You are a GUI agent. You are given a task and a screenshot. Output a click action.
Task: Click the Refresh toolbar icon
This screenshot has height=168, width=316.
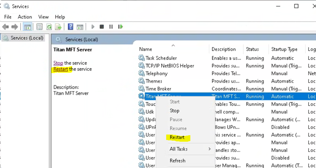point(49,27)
